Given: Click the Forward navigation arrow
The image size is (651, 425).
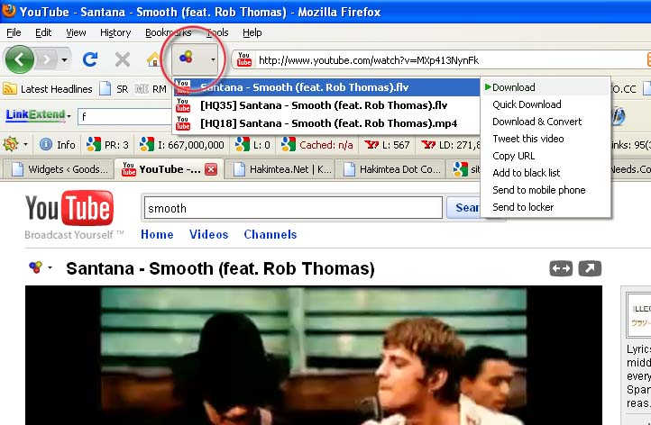Looking at the screenshot, I should [x=46, y=60].
